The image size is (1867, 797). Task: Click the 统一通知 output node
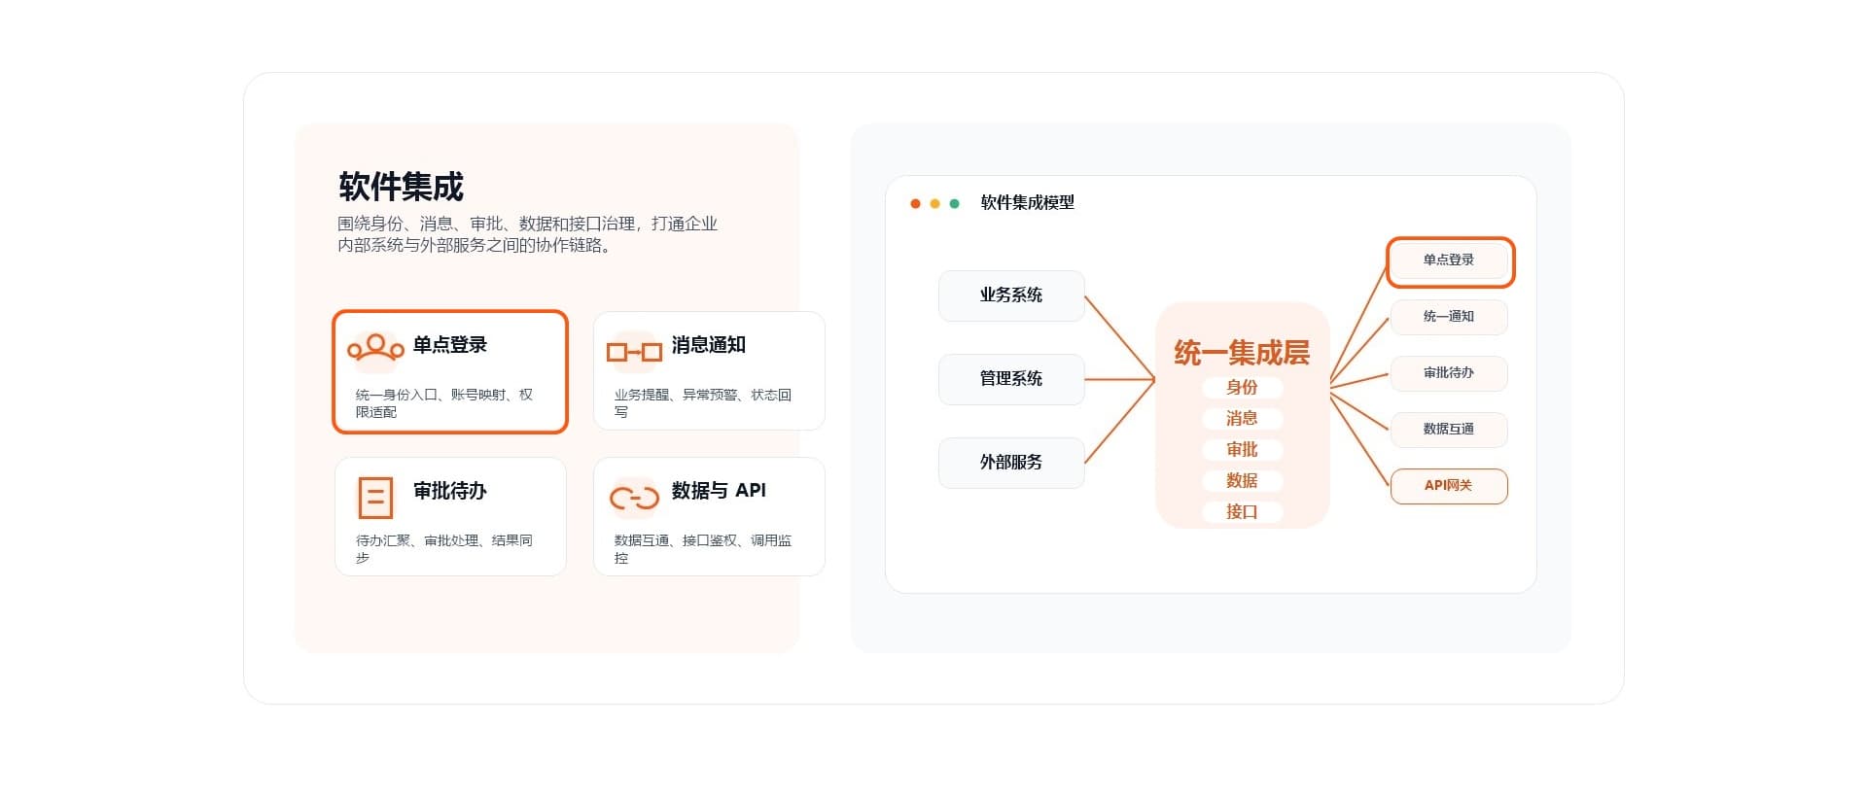[x=1449, y=317]
